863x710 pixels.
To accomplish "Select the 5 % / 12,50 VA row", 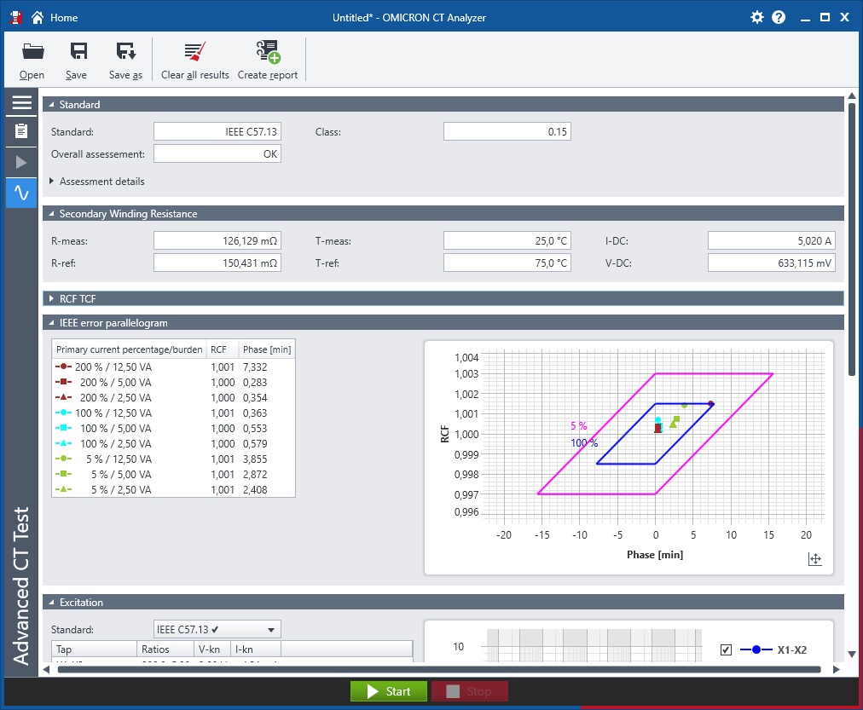I will (x=173, y=459).
